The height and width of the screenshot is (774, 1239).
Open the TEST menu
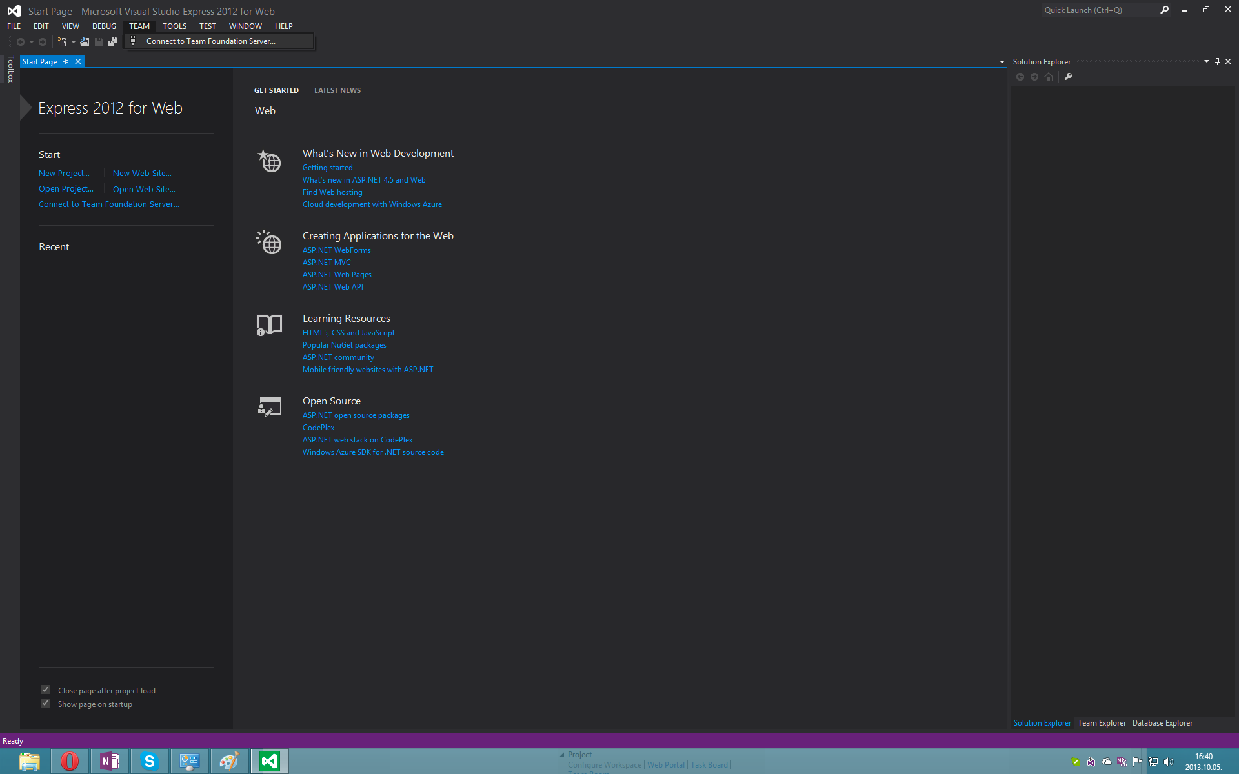[208, 26]
